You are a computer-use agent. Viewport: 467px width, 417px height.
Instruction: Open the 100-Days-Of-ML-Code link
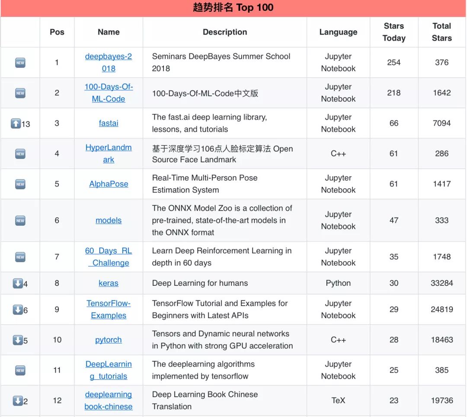point(109,93)
